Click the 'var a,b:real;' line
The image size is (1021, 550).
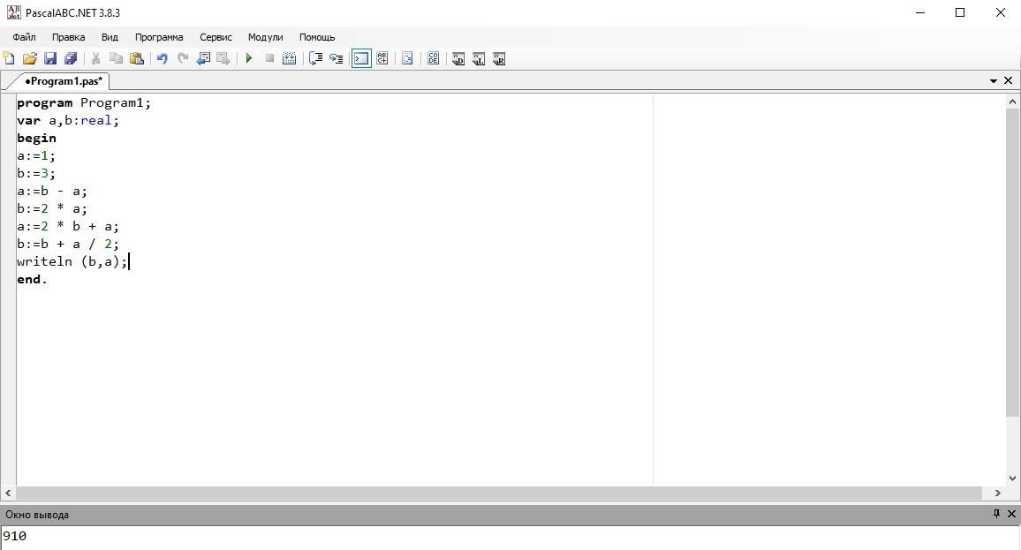[x=68, y=120]
